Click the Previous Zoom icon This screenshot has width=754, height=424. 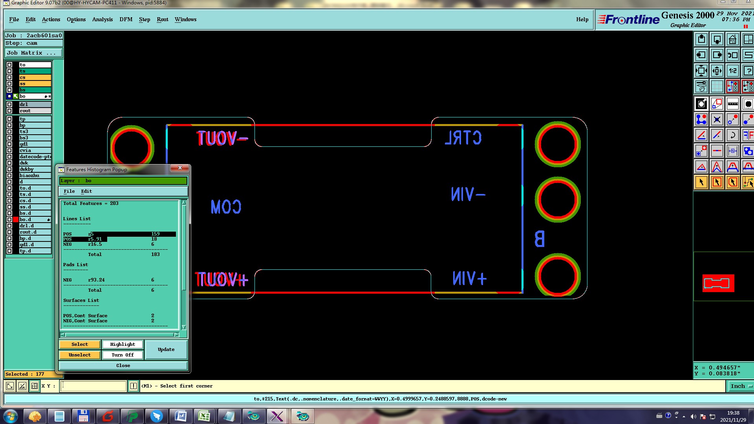(733, 55)
